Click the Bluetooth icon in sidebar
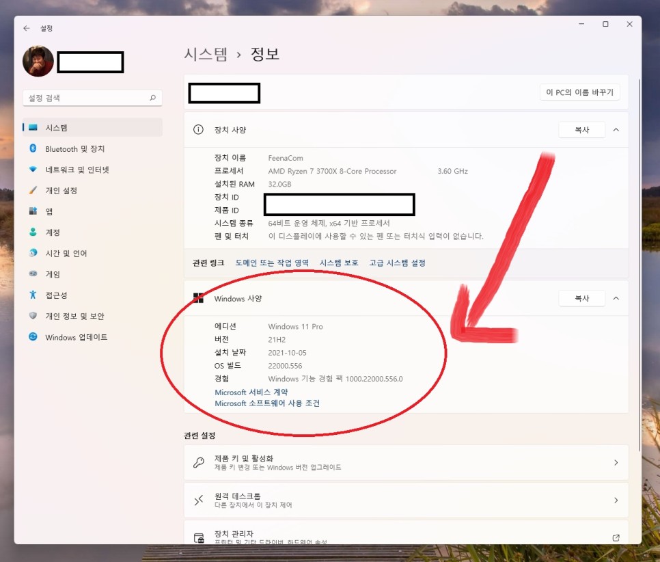This screenshot has height=562, width=660. (33, 148)
